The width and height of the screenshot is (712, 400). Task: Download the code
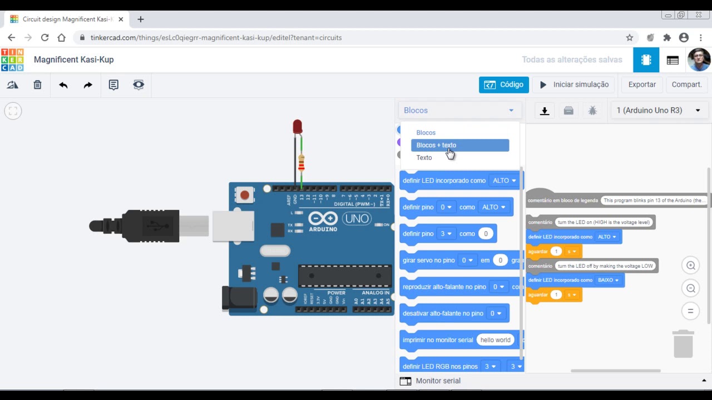coord(545,111)
